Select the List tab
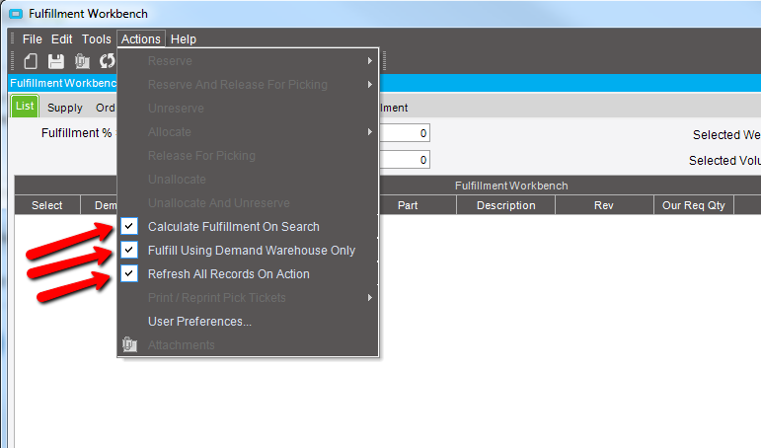 click(x=25, y=107)
